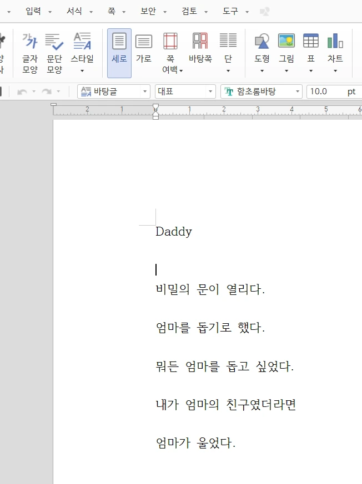Select 세로 portrait page orientation
362x484 pixels.
[119, 53]
